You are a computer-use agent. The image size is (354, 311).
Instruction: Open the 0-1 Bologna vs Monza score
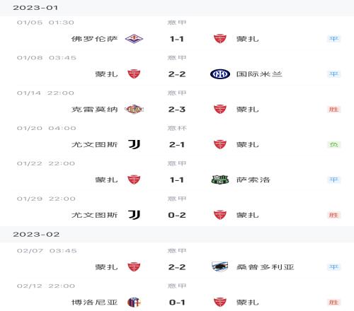pos(177,303)
